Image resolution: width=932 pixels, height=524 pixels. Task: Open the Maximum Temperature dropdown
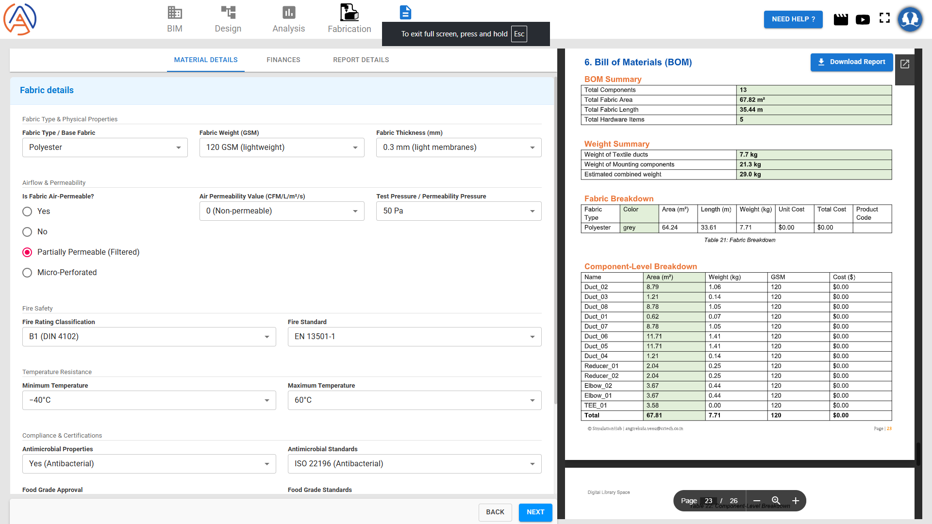415,400
